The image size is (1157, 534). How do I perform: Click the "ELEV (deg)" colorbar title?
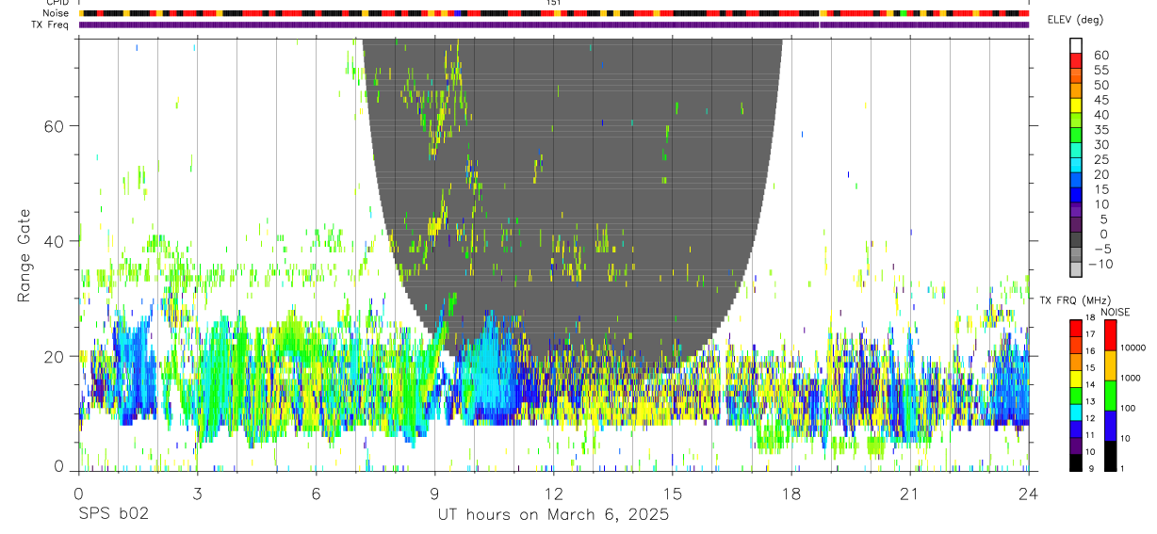click(1075, 21)
